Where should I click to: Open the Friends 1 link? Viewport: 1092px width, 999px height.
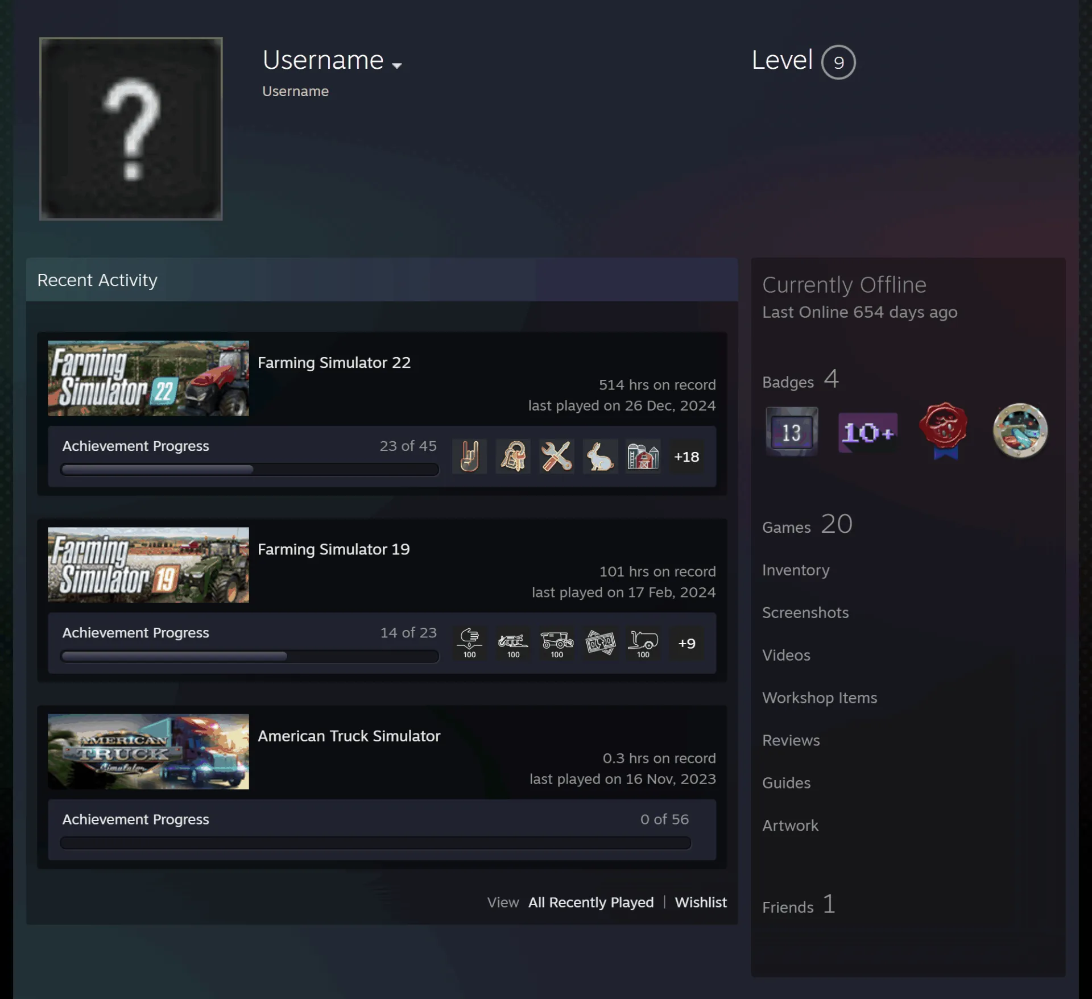coord(799,904)
